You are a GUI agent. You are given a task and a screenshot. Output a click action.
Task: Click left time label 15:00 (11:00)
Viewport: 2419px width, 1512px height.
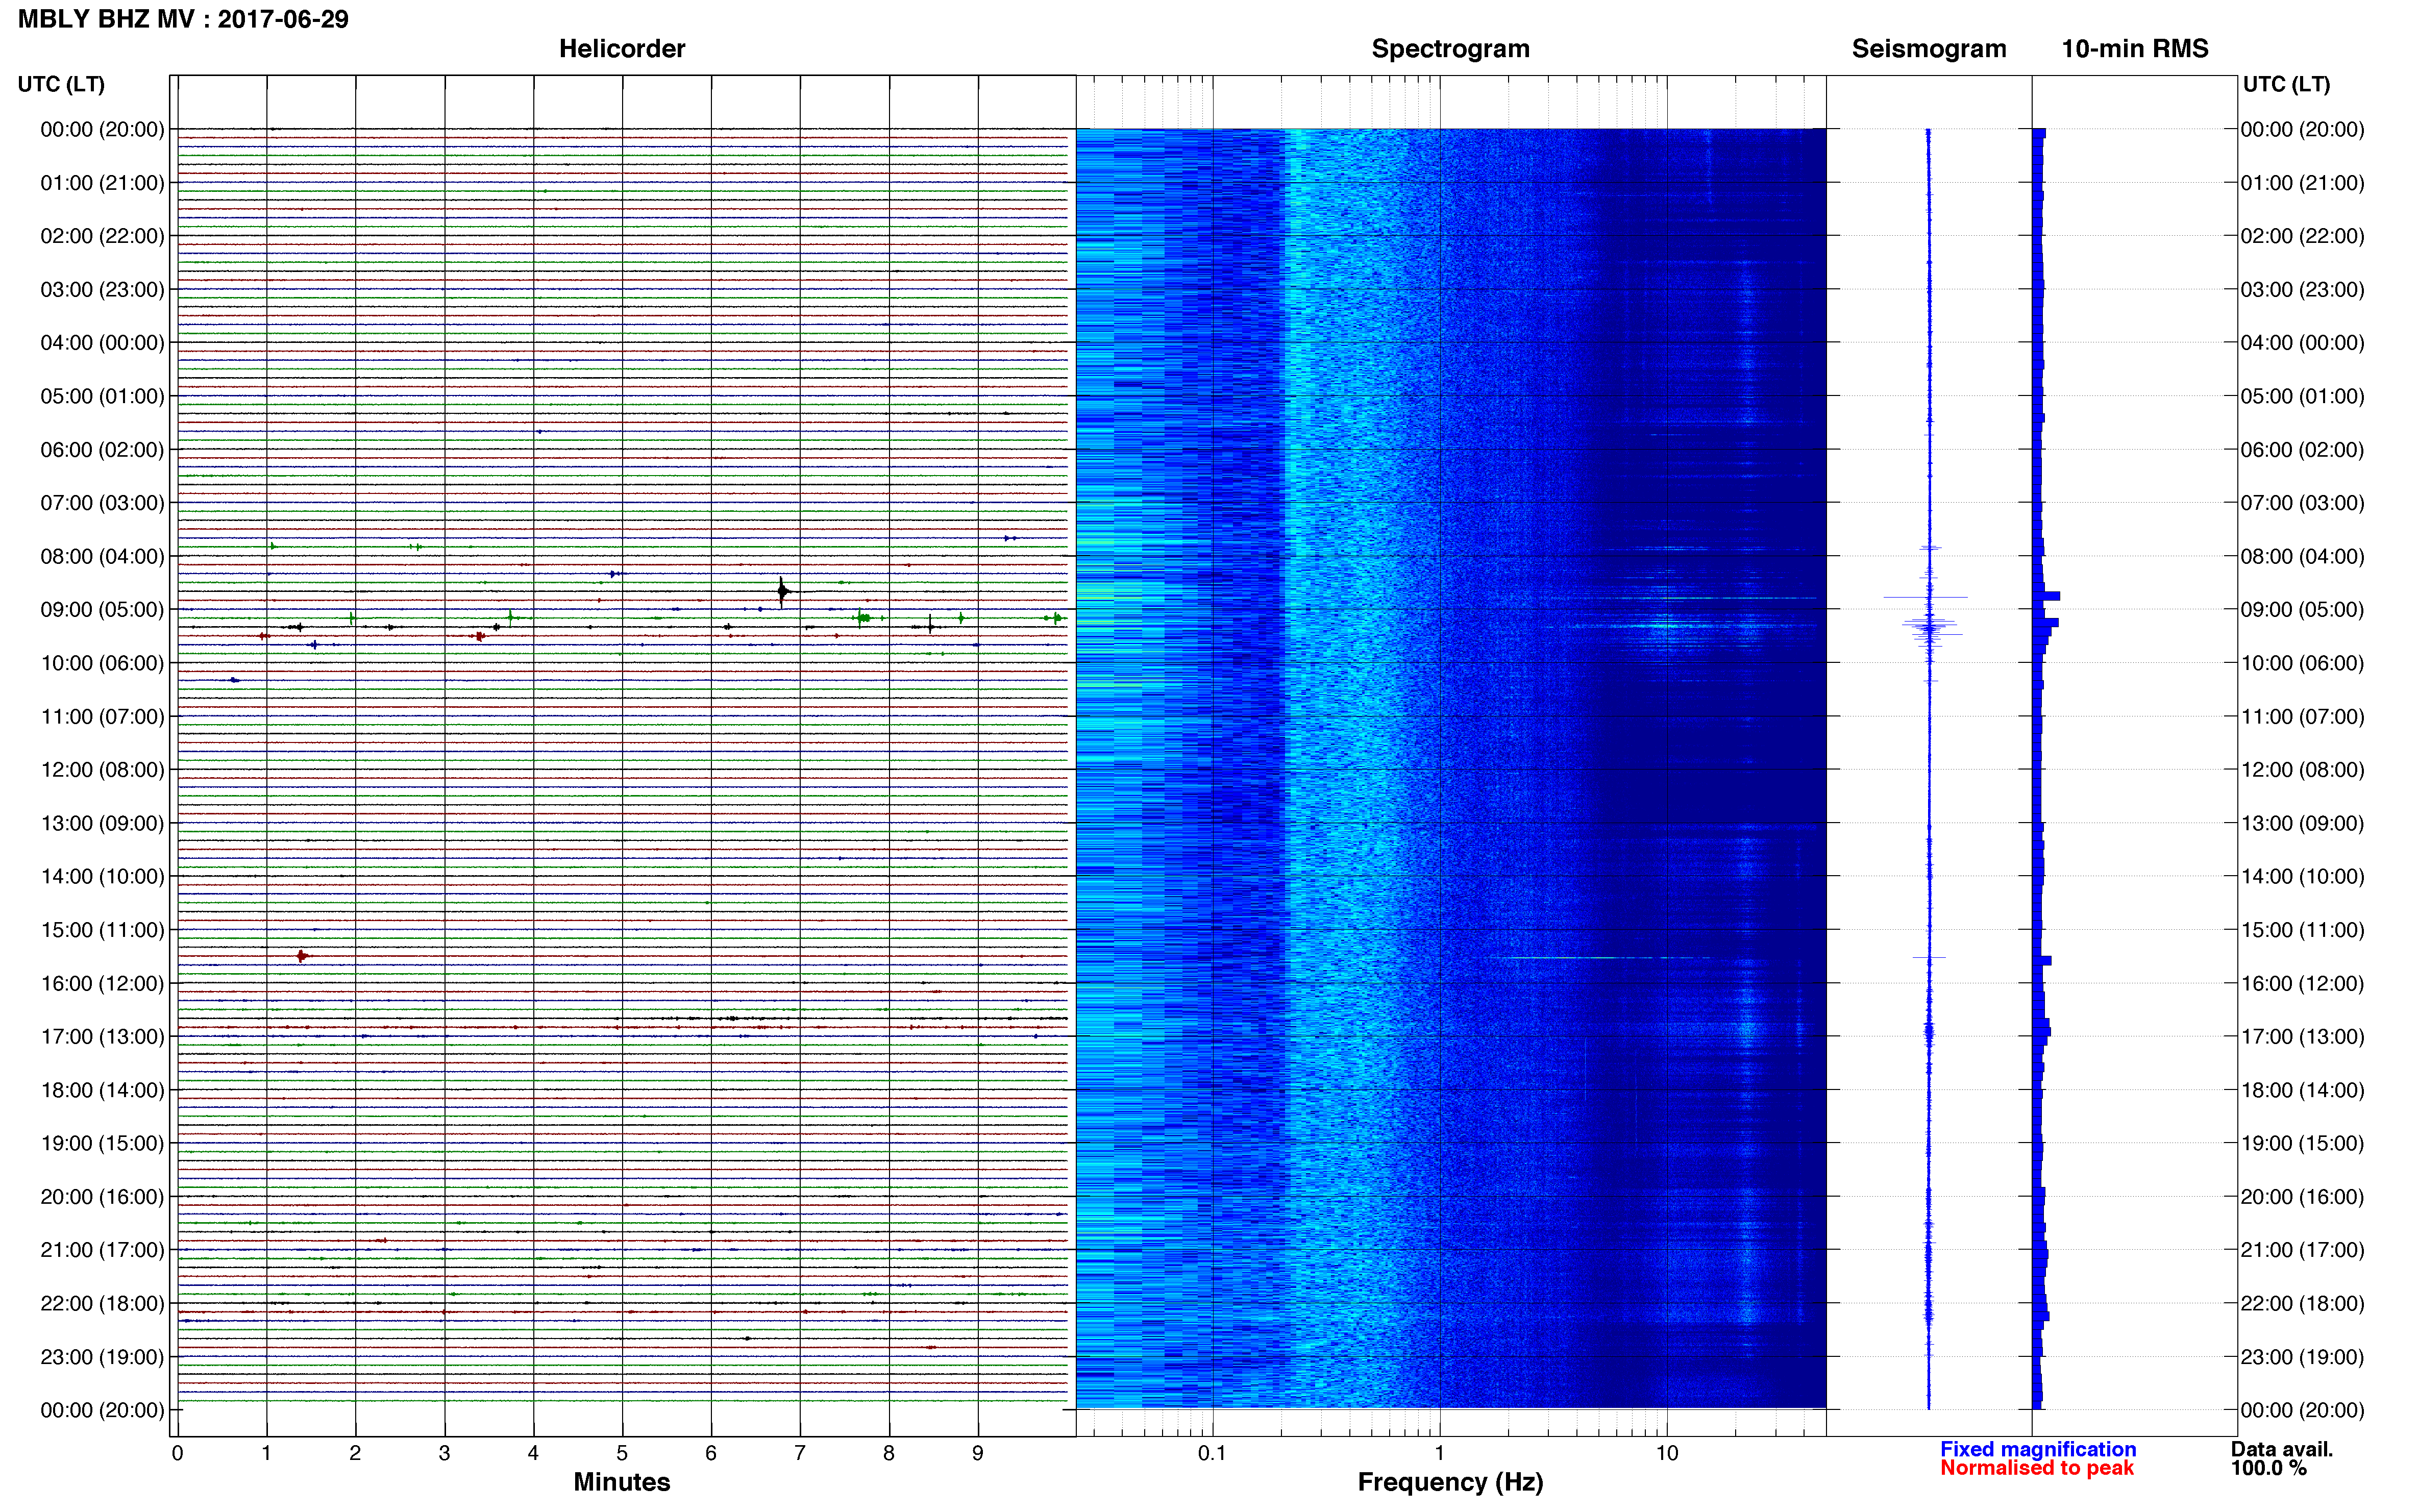tap(102, 930)
